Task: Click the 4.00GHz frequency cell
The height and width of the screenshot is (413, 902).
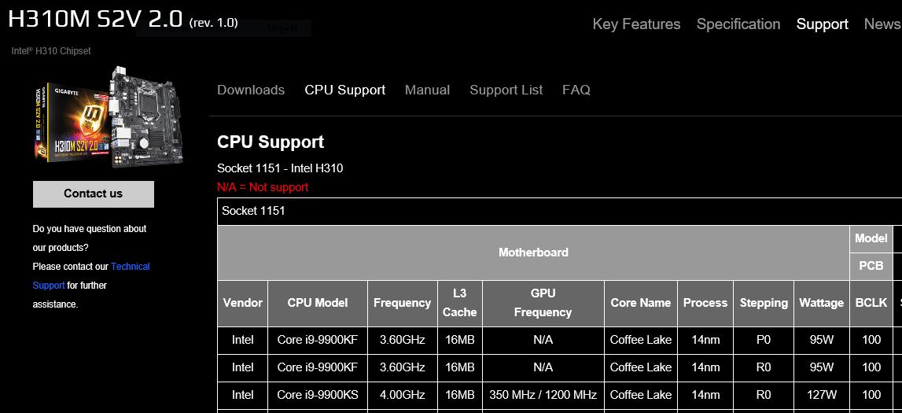Action: [402, 395]
